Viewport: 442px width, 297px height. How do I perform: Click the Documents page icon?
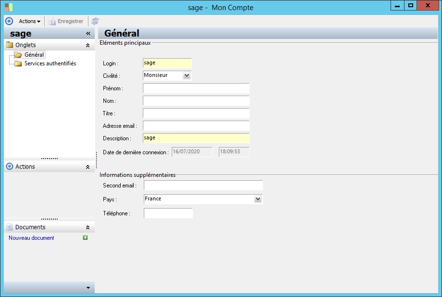[x=10, y=227]
